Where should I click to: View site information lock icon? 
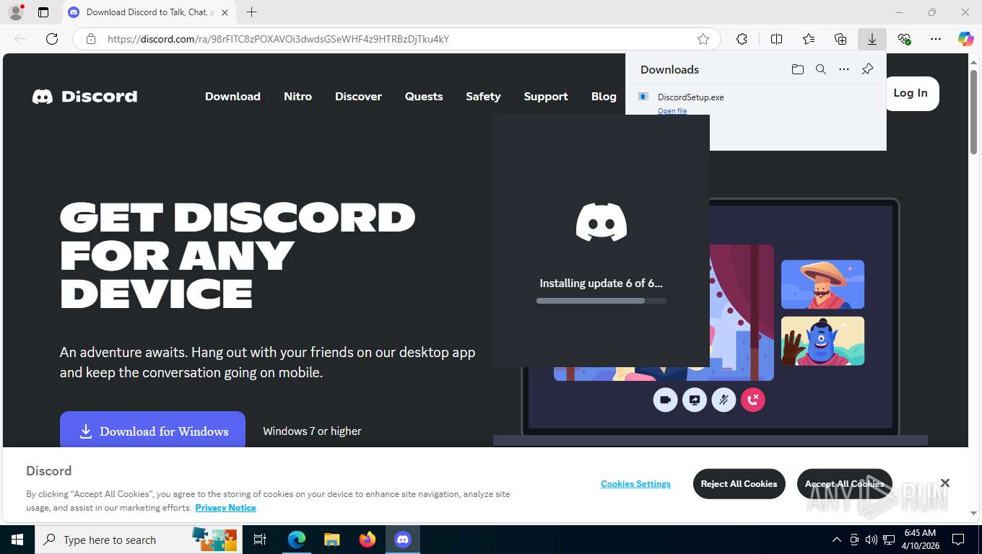click(91, 39)
